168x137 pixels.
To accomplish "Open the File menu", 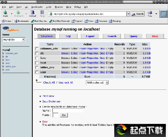I will click(4, 7).
